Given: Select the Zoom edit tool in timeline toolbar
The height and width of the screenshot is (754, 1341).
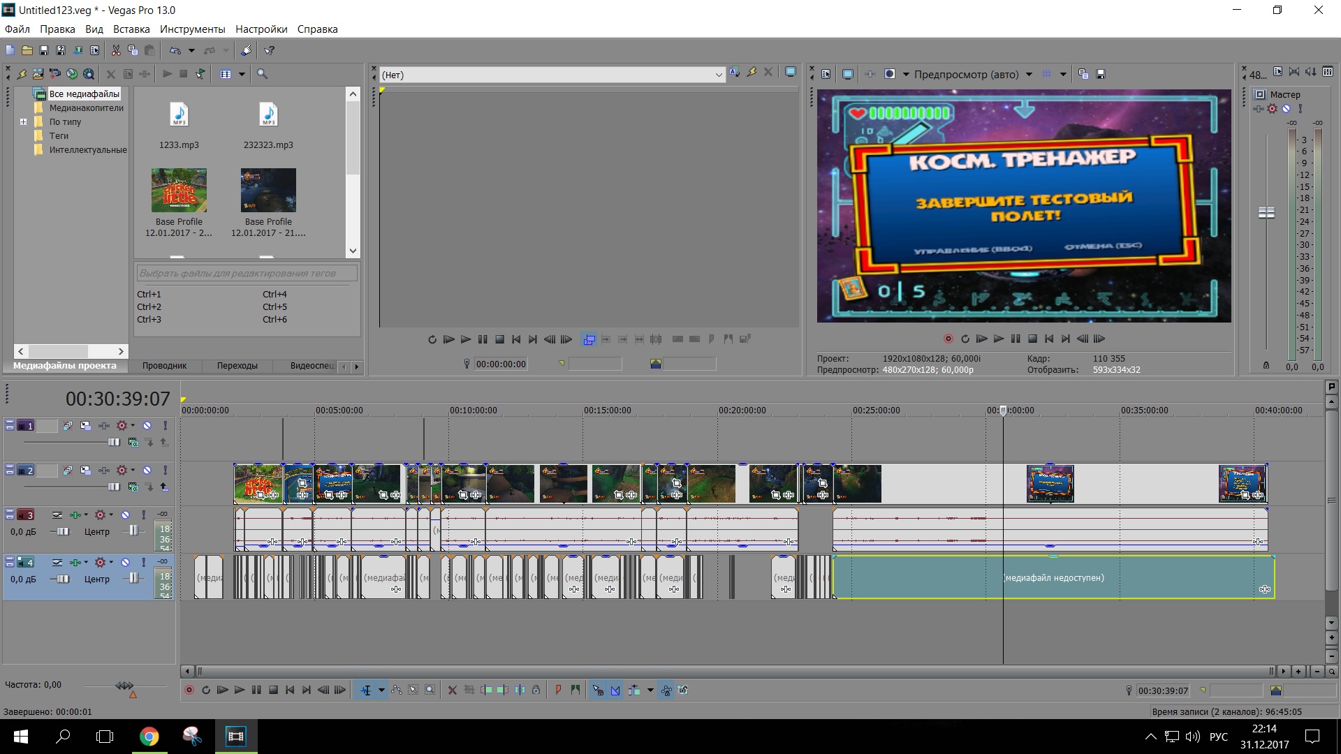Looking at the screenshot, I should (x=430, y=690).
